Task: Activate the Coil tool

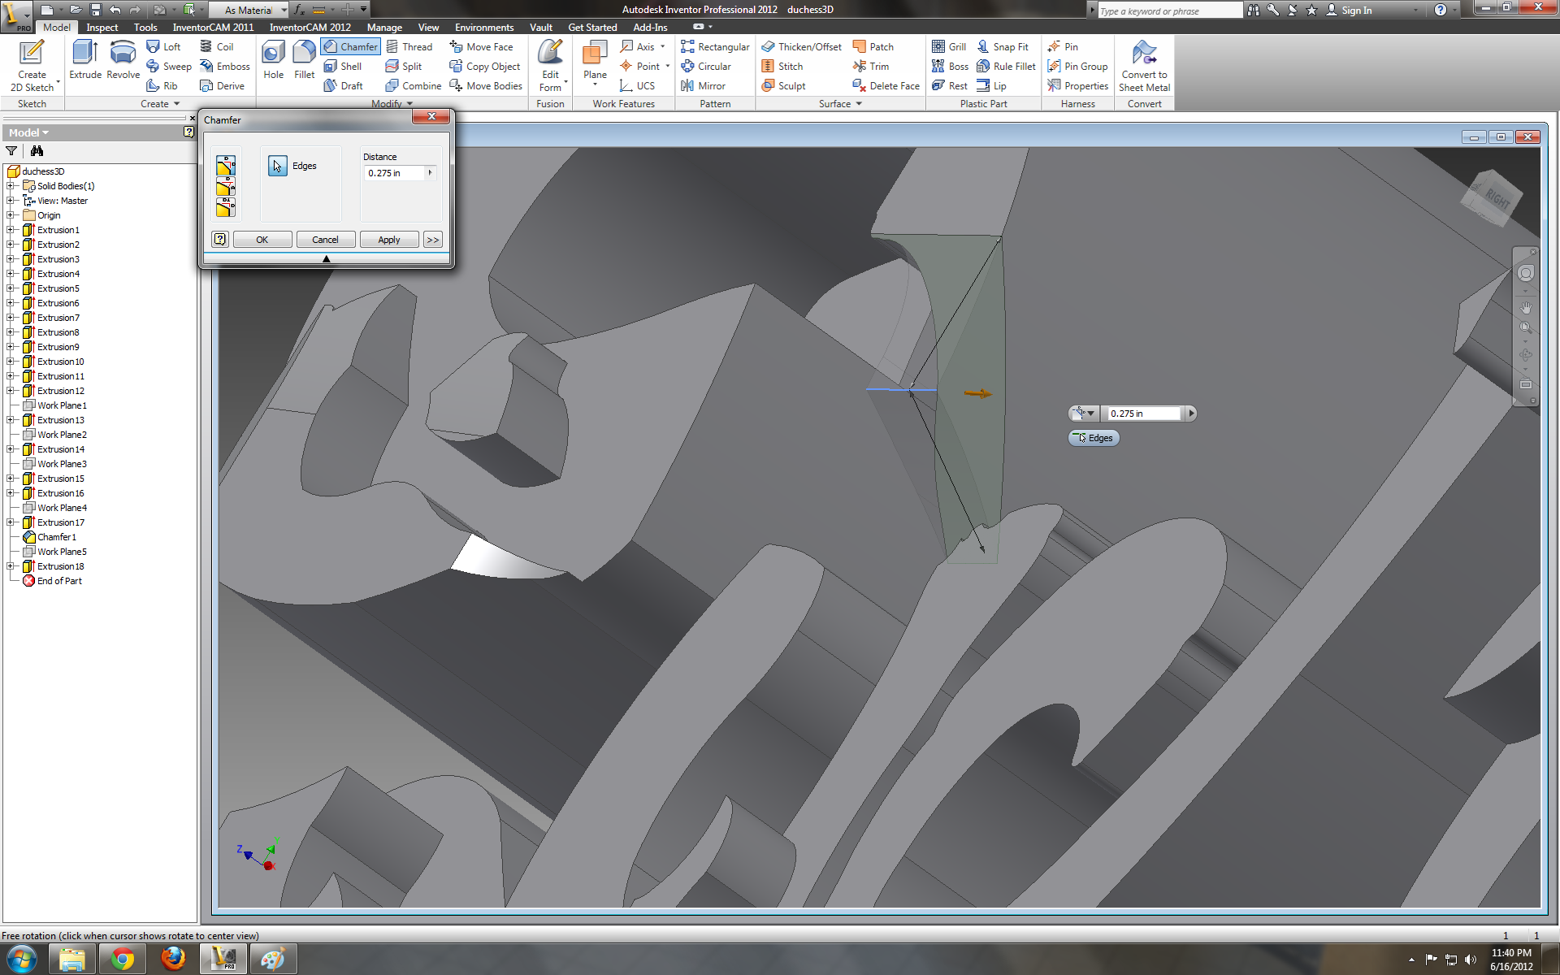Action: (x=217, y=47)
